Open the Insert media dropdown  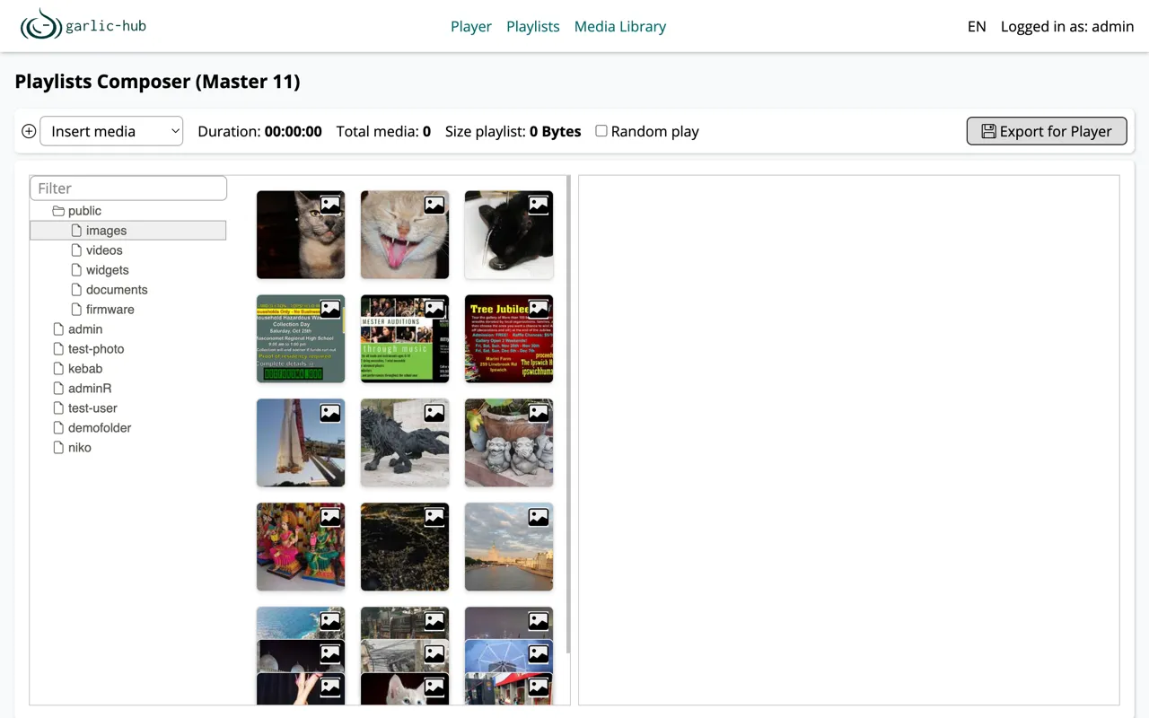tap(111, 131)
